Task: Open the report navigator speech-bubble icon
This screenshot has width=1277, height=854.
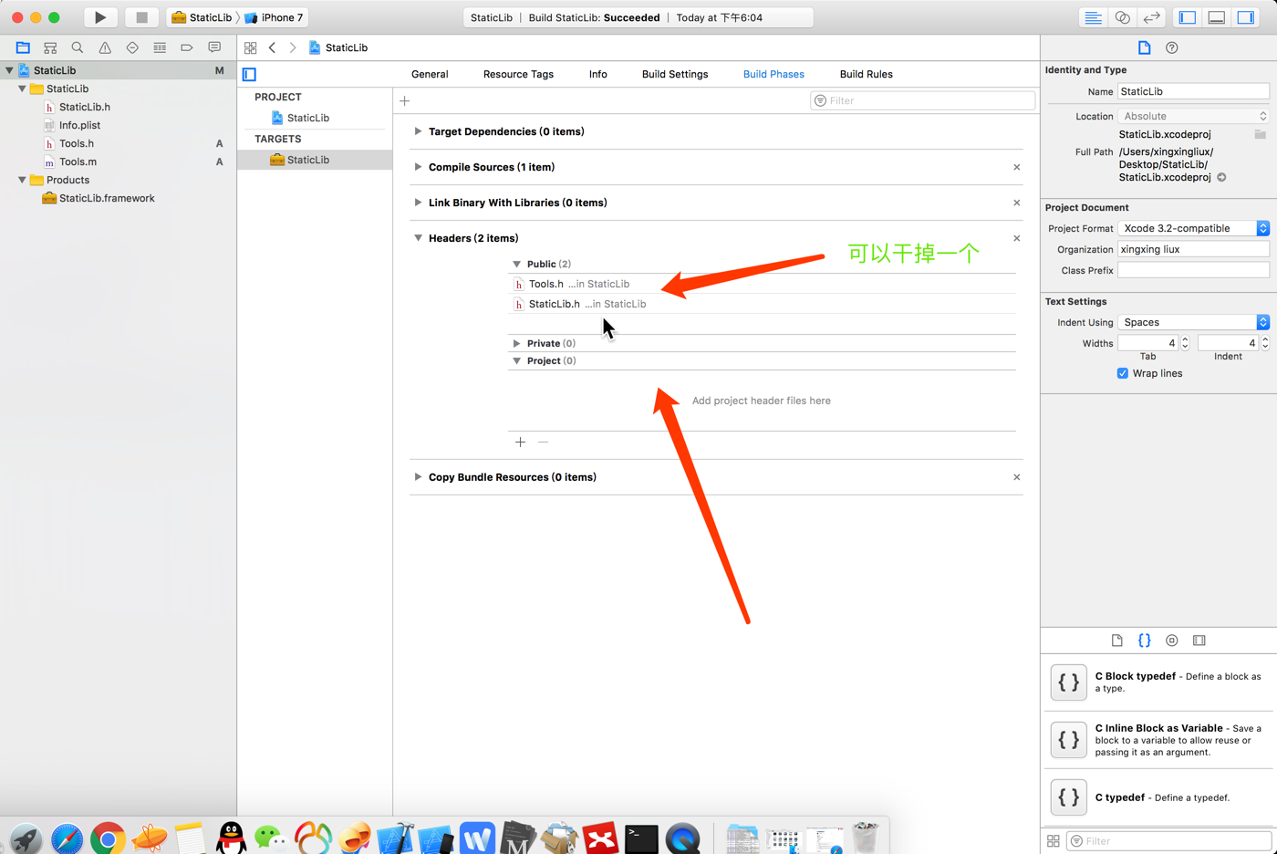Action: point(214,47)
